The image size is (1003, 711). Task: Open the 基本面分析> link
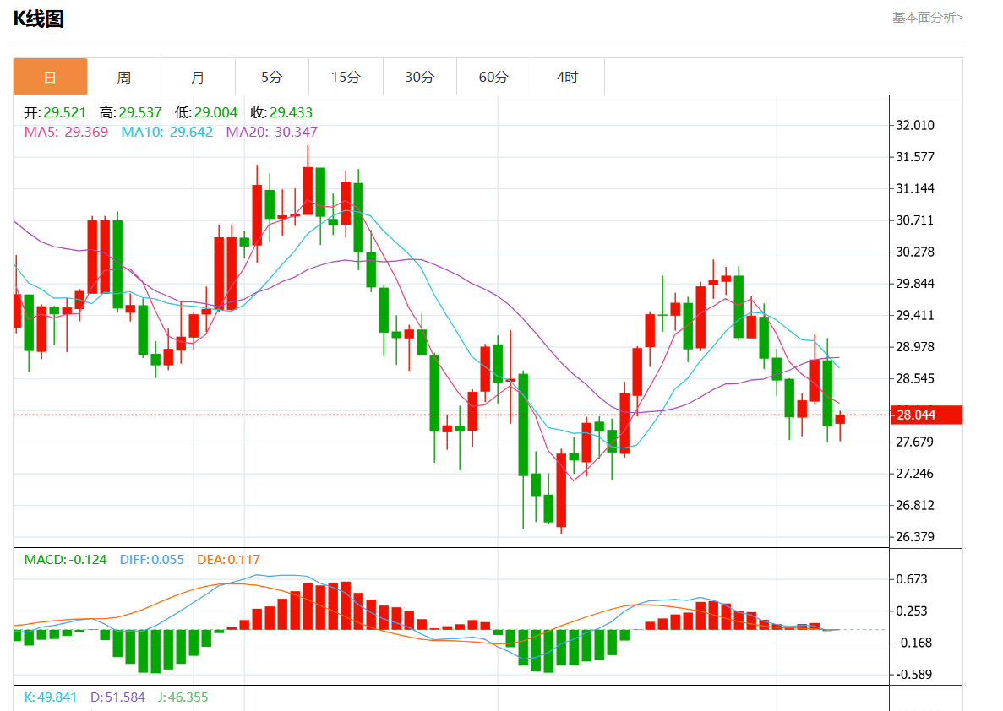click(928, 18)
